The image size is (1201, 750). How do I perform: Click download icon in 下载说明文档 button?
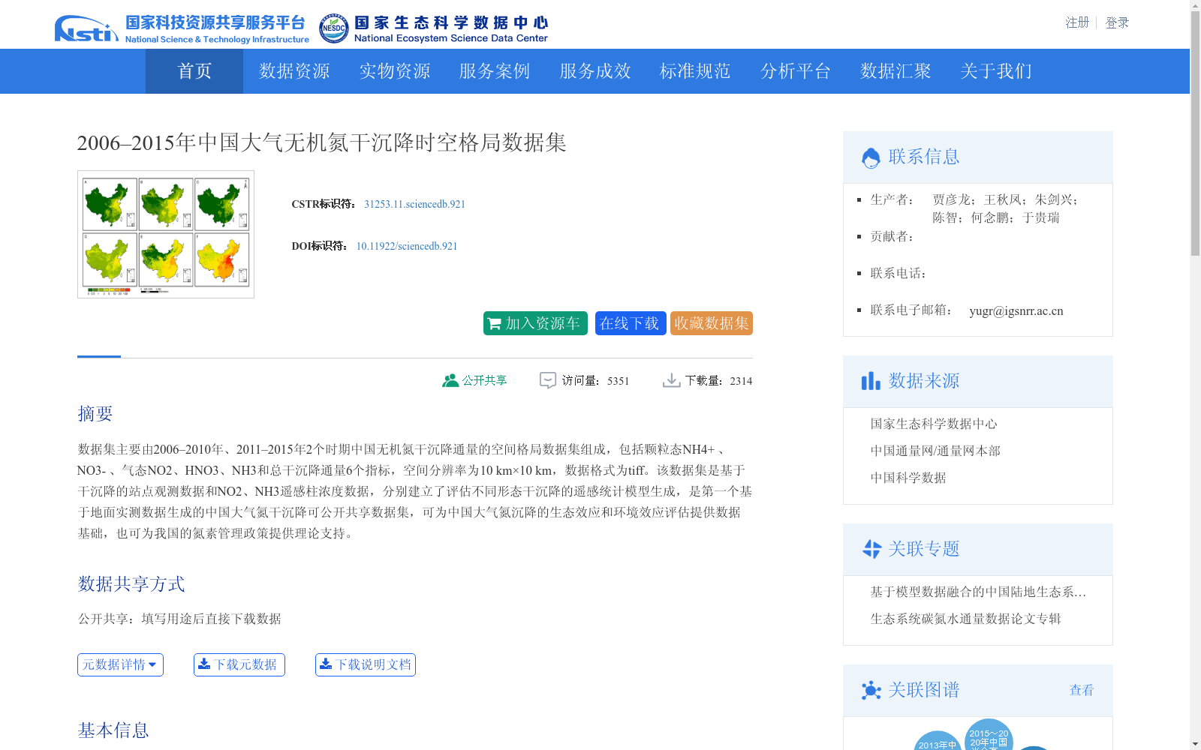326,664
